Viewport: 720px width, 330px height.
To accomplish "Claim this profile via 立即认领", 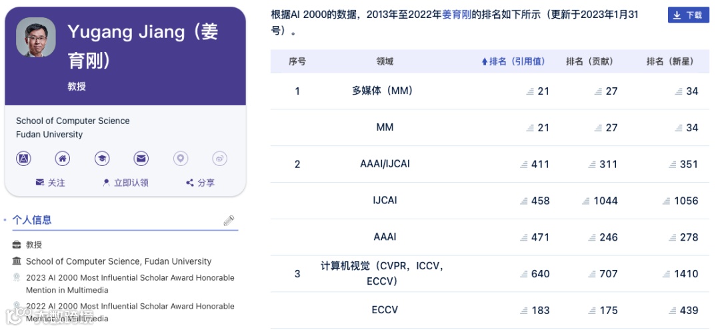I will (125, 183).
